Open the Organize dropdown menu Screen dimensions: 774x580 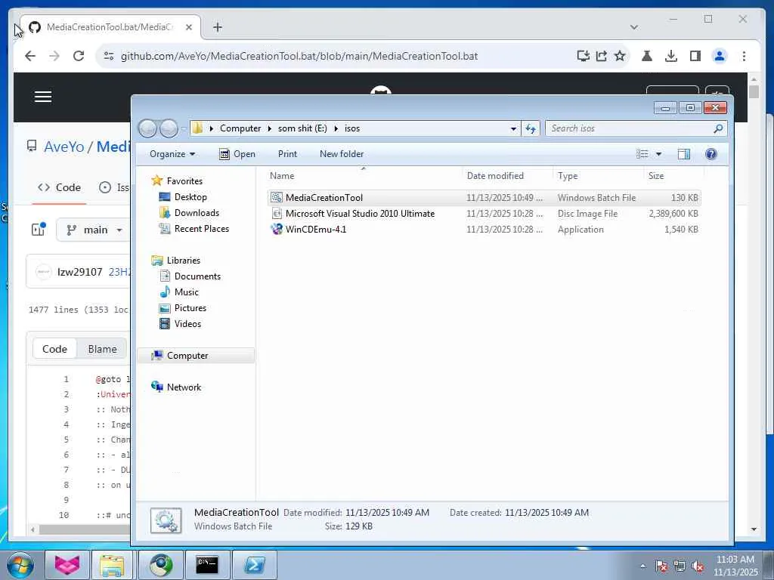pyautogui.click(x=172, y=154)
